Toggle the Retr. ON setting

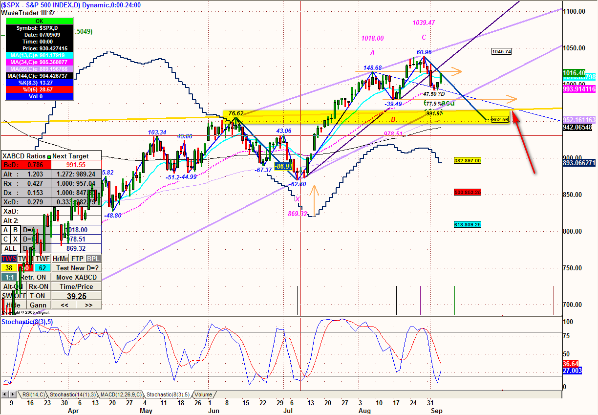point(34,277)
